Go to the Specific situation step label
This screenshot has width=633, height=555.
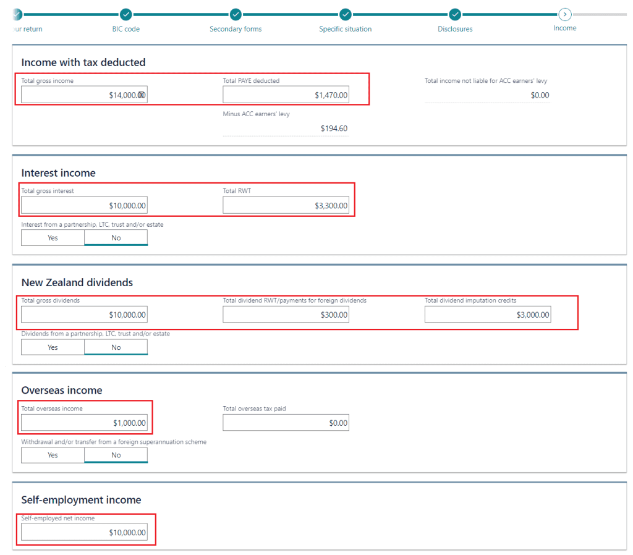coord(346,29)
